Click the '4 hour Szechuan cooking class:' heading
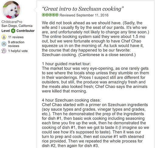155x148 pixels. click(71, 100)
